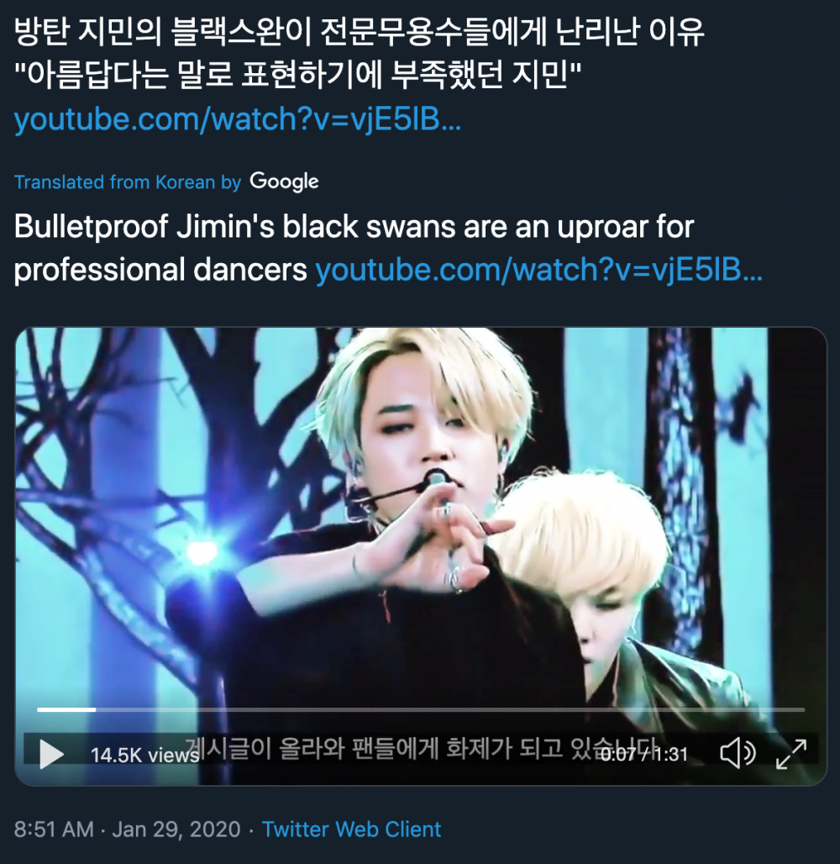This screenshot has width=840, height=864.
Task: Open the YouTube link after 'professional dancers'
Action: [x=538, y=270]
